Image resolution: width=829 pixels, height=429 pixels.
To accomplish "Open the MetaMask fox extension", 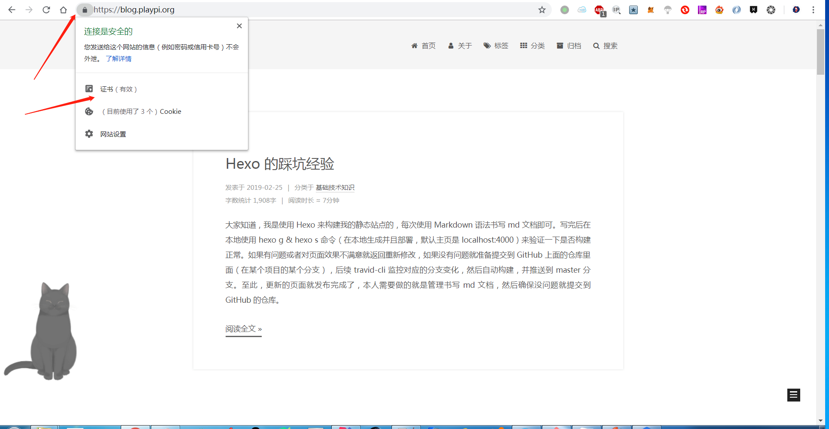I will click(x=651, y=9).
